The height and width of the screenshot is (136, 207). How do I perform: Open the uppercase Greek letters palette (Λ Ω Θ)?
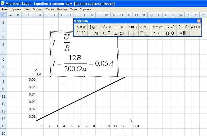(195, 27)
